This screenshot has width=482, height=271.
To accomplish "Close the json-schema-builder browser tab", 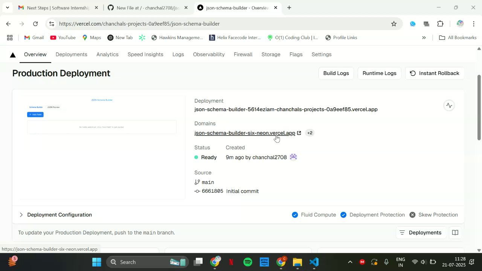I will (276, 8).
